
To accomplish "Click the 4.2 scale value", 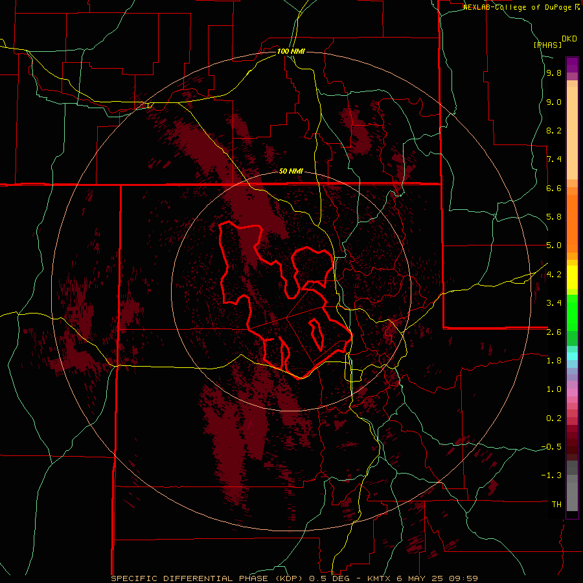I will [x=554, y=275].
